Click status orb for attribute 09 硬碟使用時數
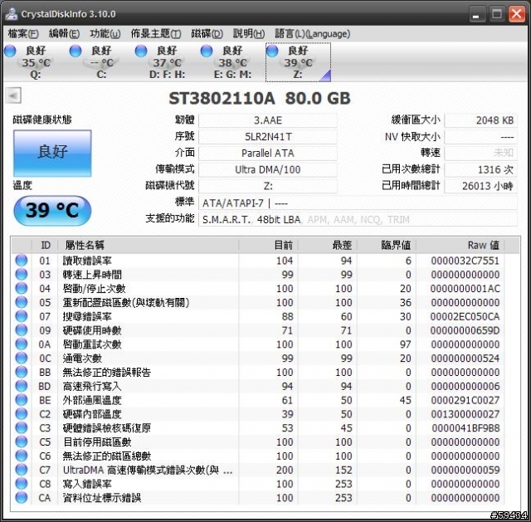 pyautogui.click(x=22, y=330)
